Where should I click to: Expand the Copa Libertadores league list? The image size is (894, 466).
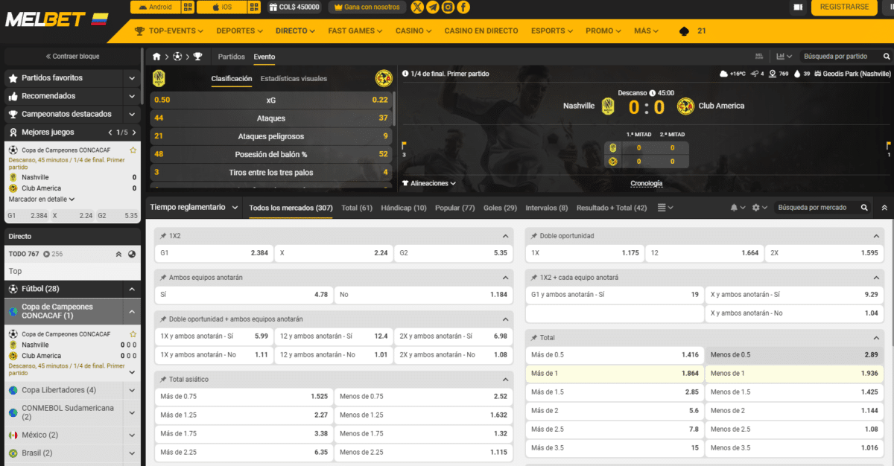point(132,390)
